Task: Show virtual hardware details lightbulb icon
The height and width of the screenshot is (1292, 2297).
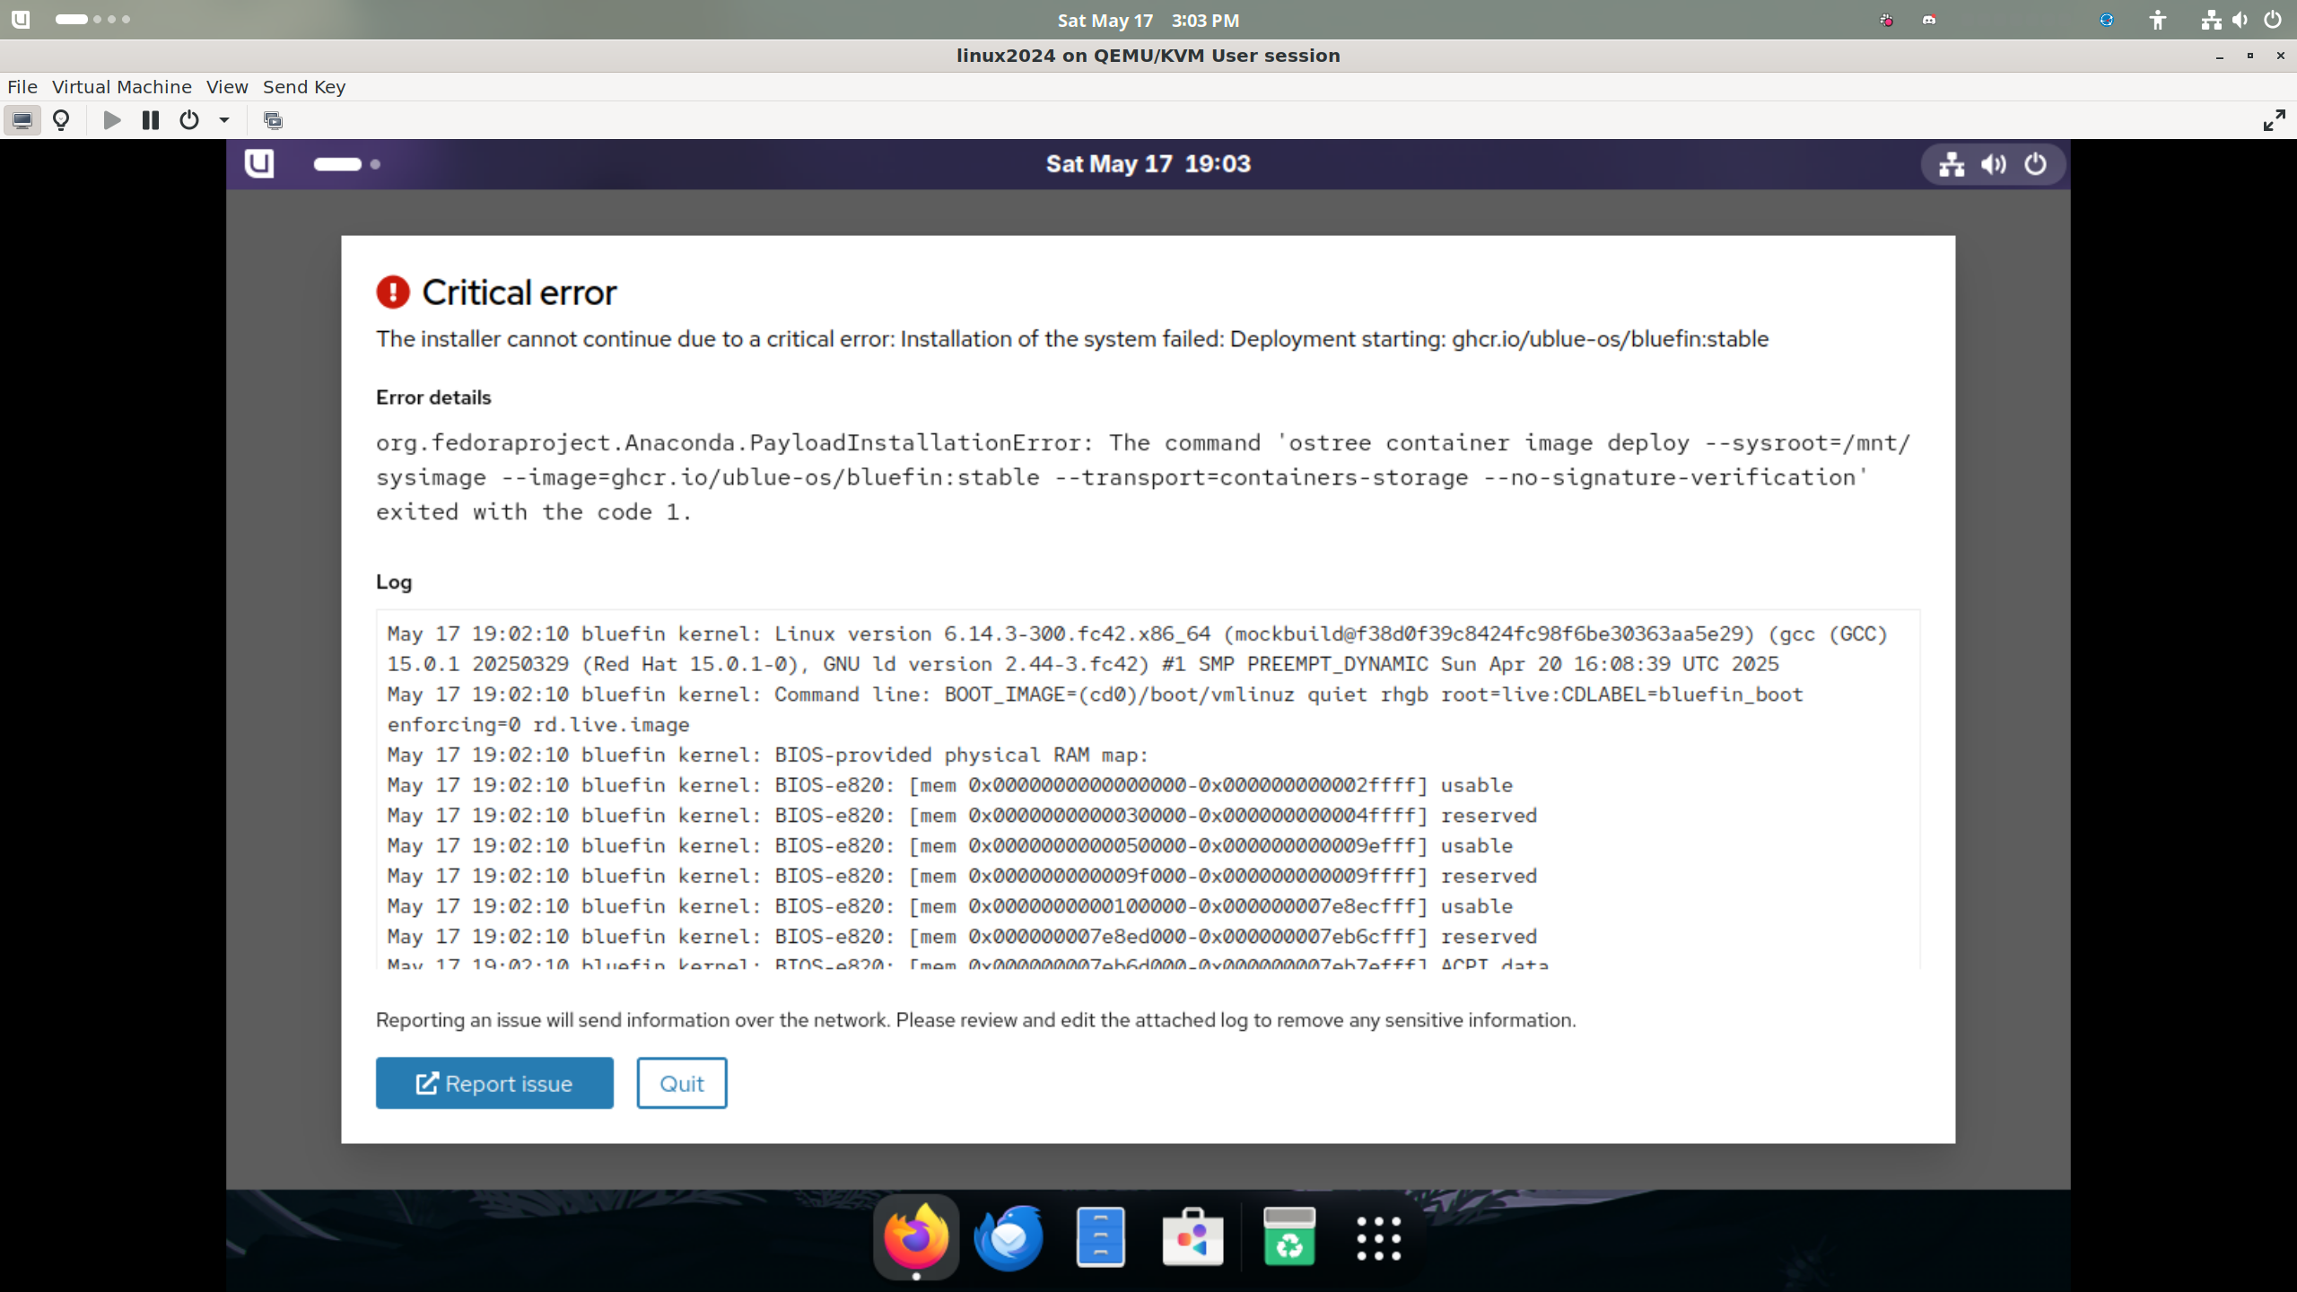Action: (x=61, y=120)
